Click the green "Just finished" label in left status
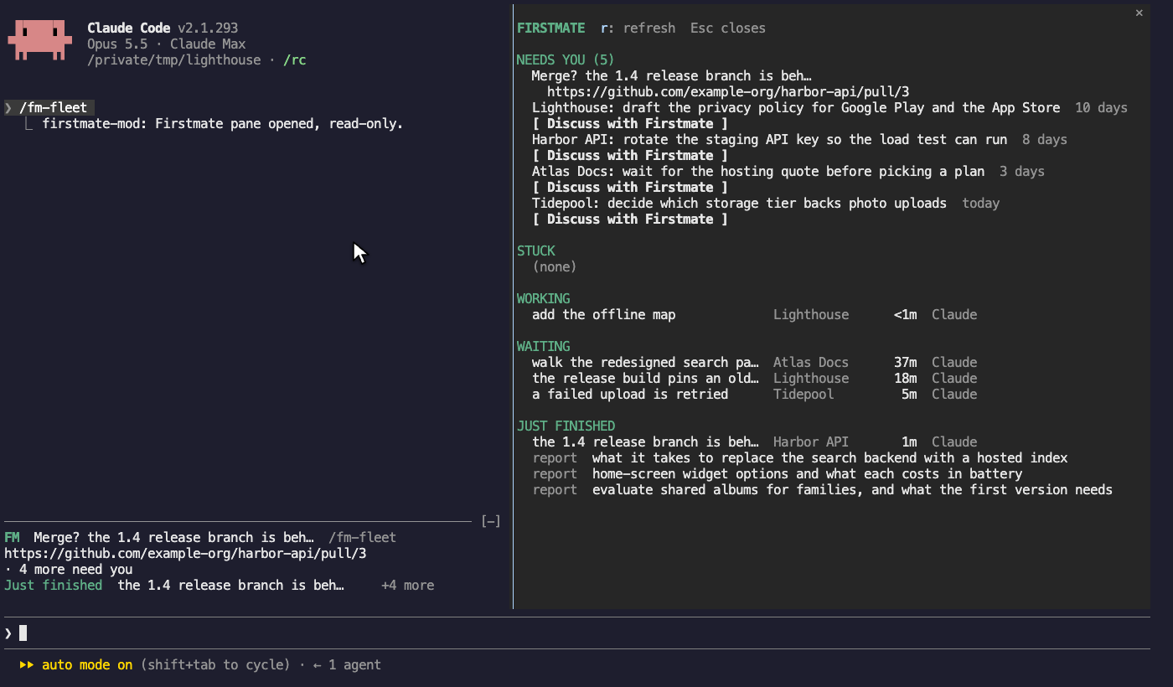The height and width of the screenshot is (687, 1173). click(x=53, y=585)
